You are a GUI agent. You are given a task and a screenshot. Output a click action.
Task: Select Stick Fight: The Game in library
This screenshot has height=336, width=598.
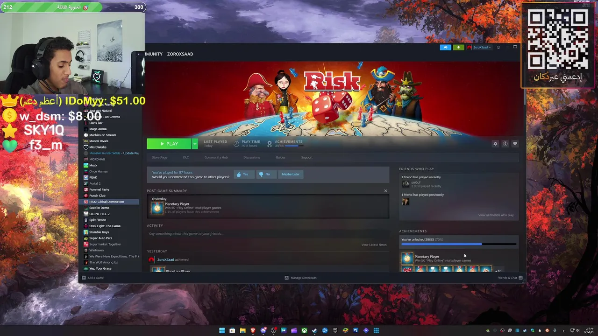tap(105, 226)
